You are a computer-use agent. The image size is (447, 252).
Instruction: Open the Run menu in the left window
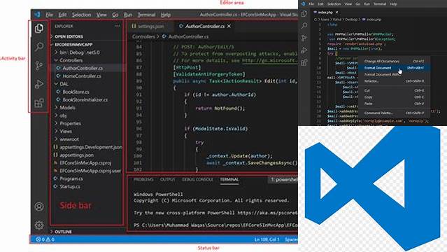[128, 15]
